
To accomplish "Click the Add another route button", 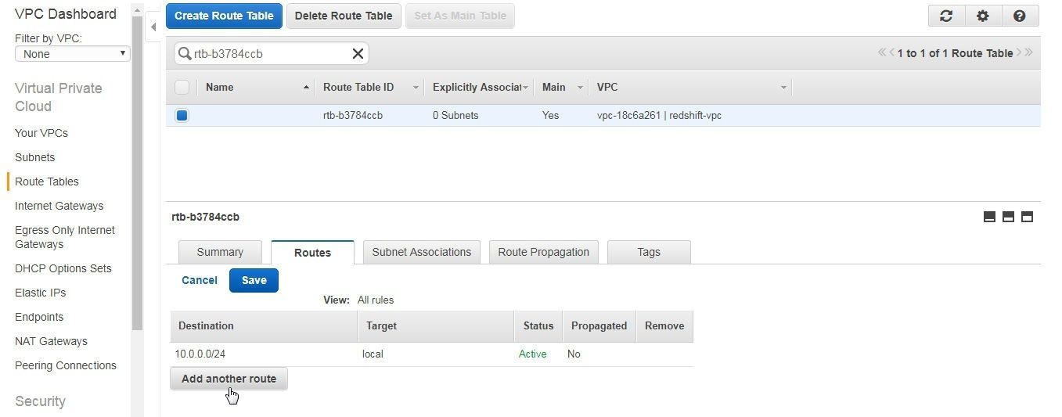I will [229, 379].
